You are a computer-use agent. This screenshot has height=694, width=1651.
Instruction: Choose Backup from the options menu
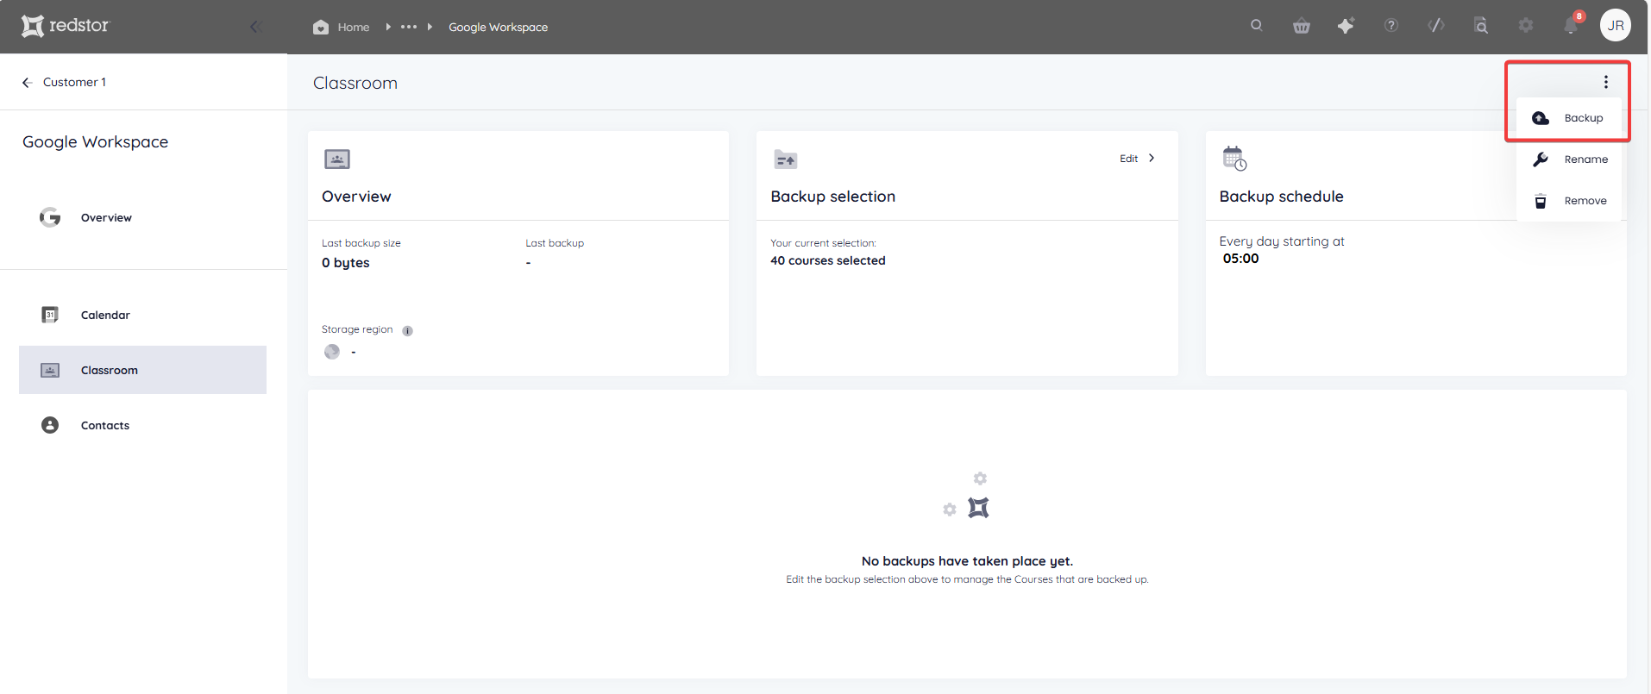click(1569, 118)
